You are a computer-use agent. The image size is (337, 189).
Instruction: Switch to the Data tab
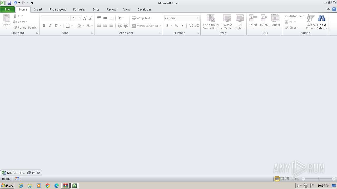pos(96,9)
